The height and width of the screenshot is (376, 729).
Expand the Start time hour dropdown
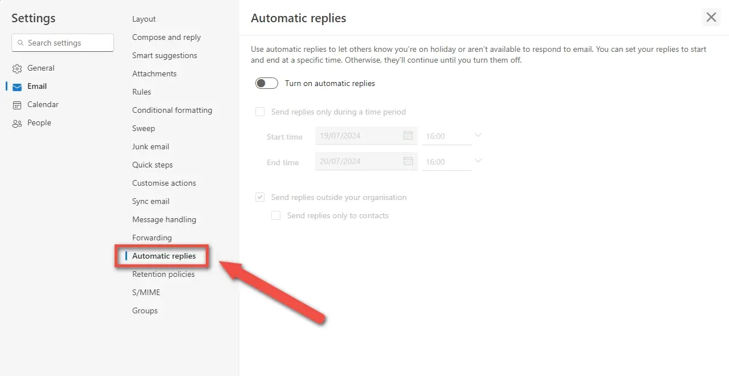(478, 136)
